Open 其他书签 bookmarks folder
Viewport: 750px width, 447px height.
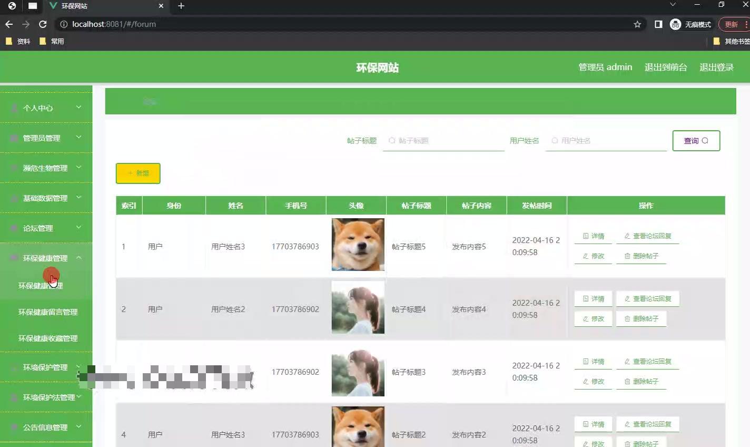click(x=732, y=41)
